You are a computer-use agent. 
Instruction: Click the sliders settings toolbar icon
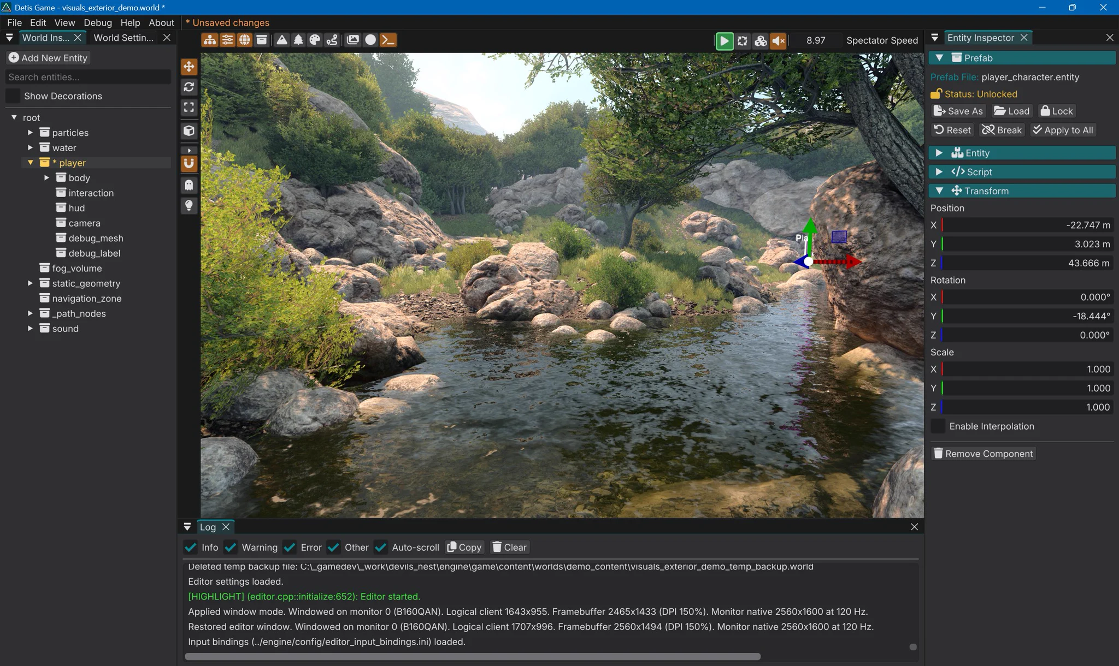(227, 40)
